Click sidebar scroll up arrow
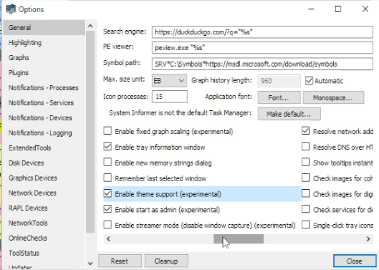The image size is (379, 270). [x=90, y=26]
